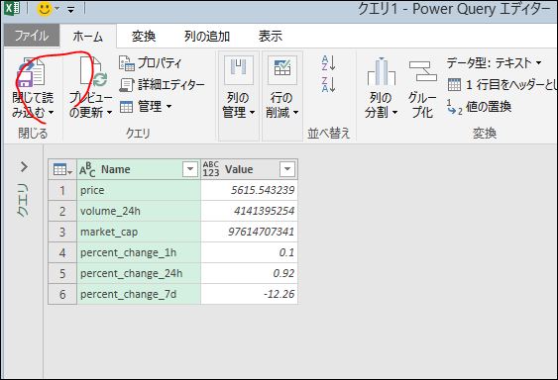The width and height of the screenshot is (558, 380).
Task: Open the Name column filter dropdown
Action: coord(190,169)
